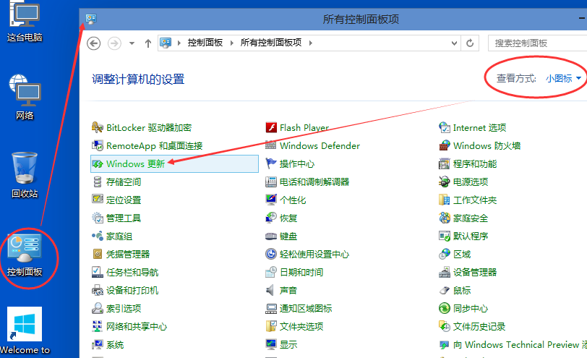Open the address bar history dropdown

click(x=453, y=43)
